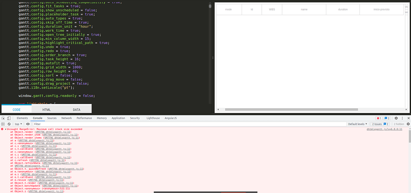Open console settings gear icon
The height and width of the screenshot is (193, 411).
[408, 124]
